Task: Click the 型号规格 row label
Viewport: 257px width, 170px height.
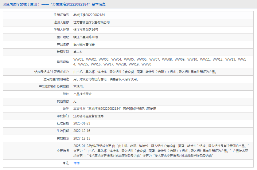Action: [x=63, y=62]
